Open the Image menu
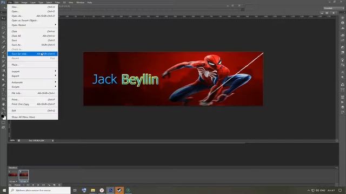This screenshot has height=194, width=346. 24,2
